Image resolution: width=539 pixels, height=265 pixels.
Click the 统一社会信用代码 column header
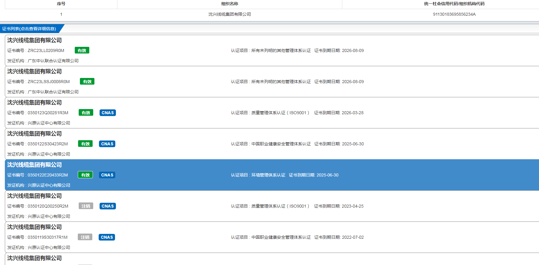(454, 4)
